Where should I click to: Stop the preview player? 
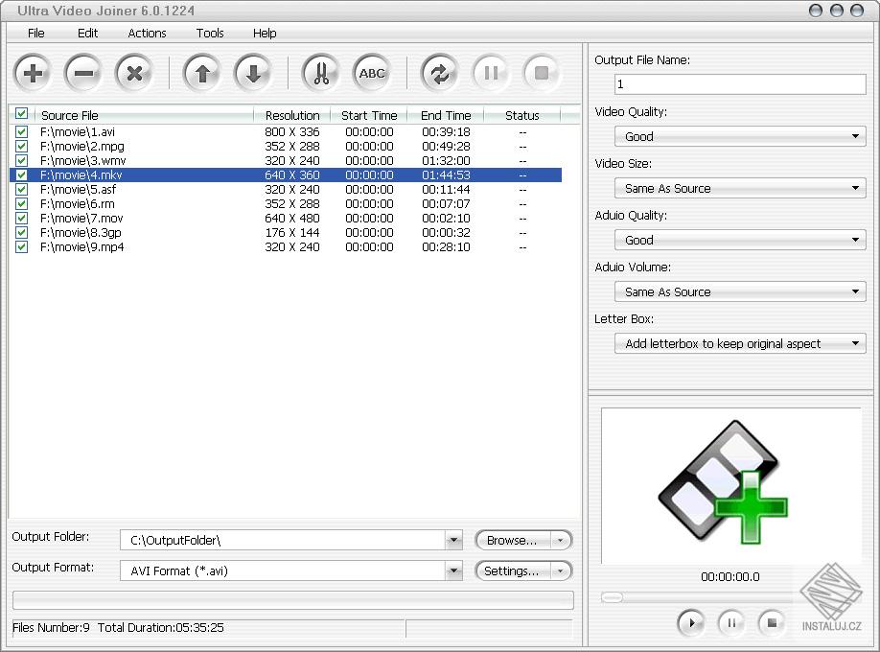[x=772, y=622]
